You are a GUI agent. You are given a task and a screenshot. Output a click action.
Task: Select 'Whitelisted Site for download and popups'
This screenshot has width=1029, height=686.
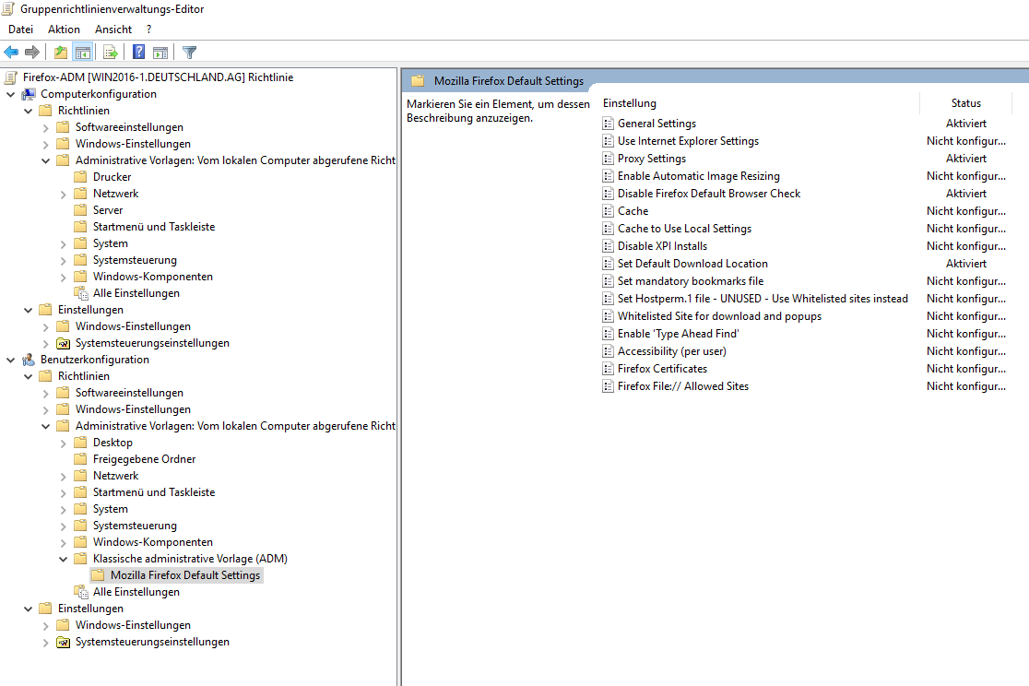tap(719, 316)
